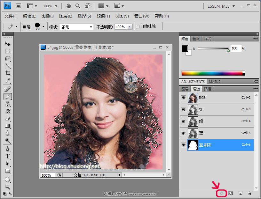
Task: Select the Rectangular Marquee tool
Action: point(7,51)
